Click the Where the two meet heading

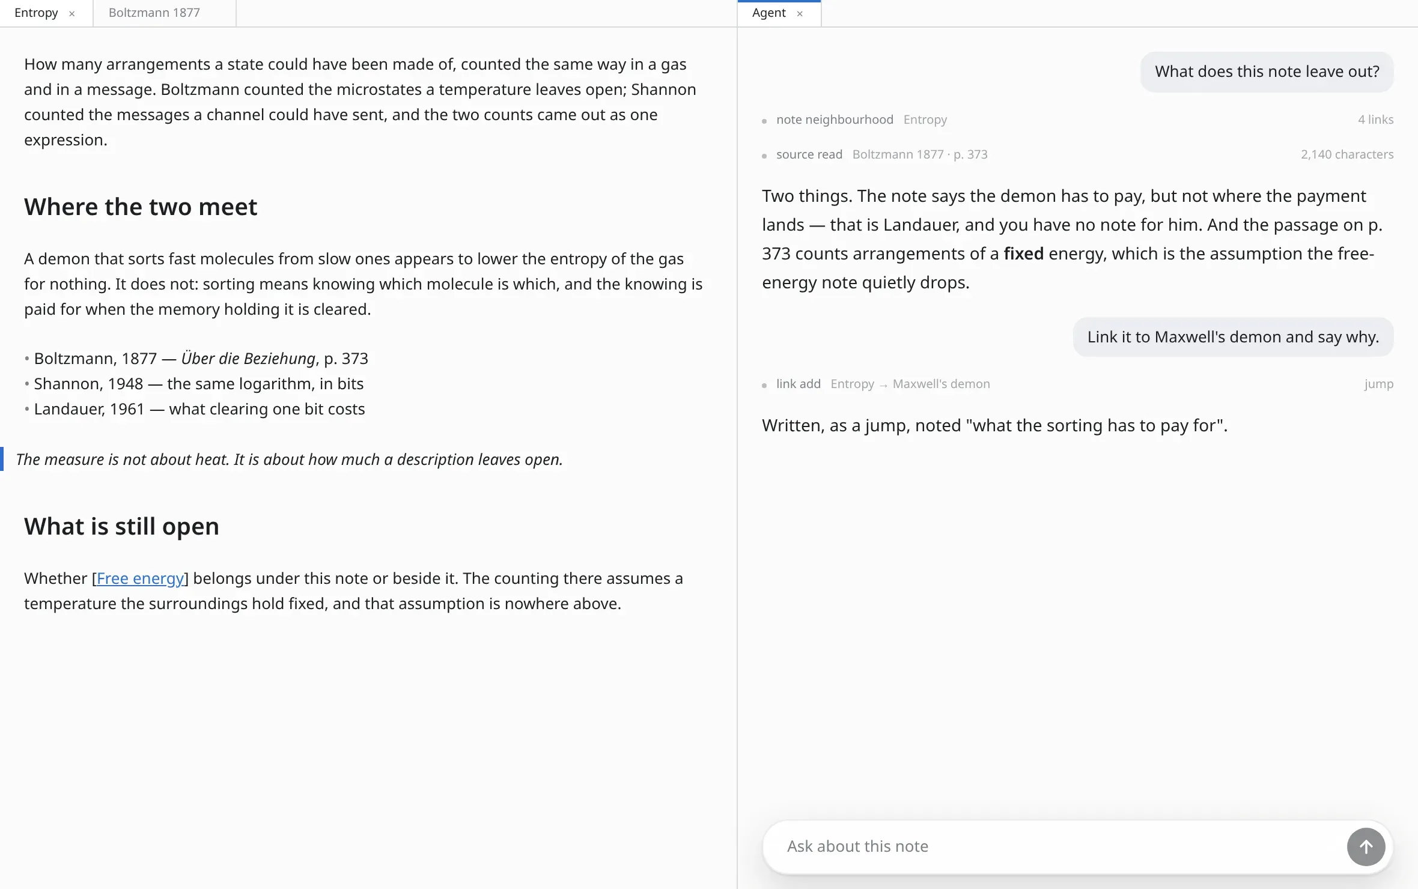pos(141,207)
